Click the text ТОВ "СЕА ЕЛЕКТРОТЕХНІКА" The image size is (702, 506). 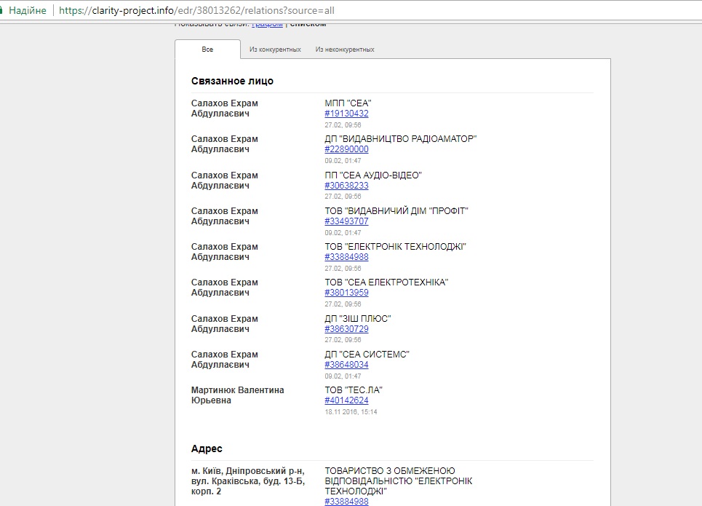tap(386, 282)
